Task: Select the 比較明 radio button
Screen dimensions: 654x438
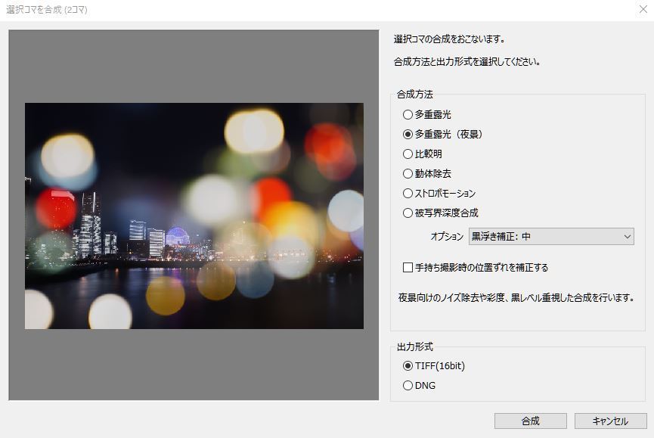Action: 408,154
